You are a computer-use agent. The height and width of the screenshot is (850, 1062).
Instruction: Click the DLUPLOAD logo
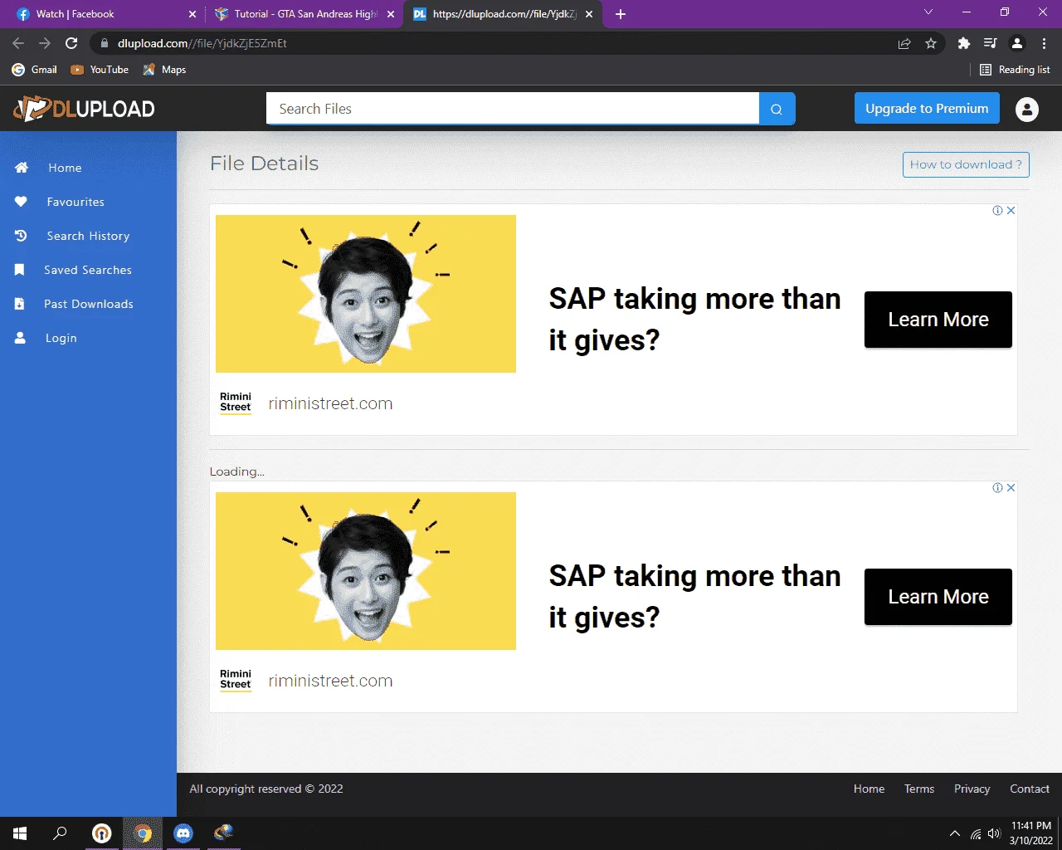pos(84,109)
